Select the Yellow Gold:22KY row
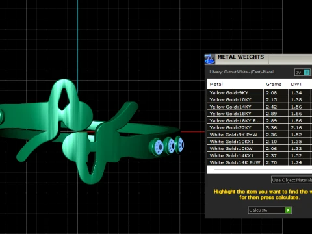Screen dimensions: 312x234 coord(259,127)
